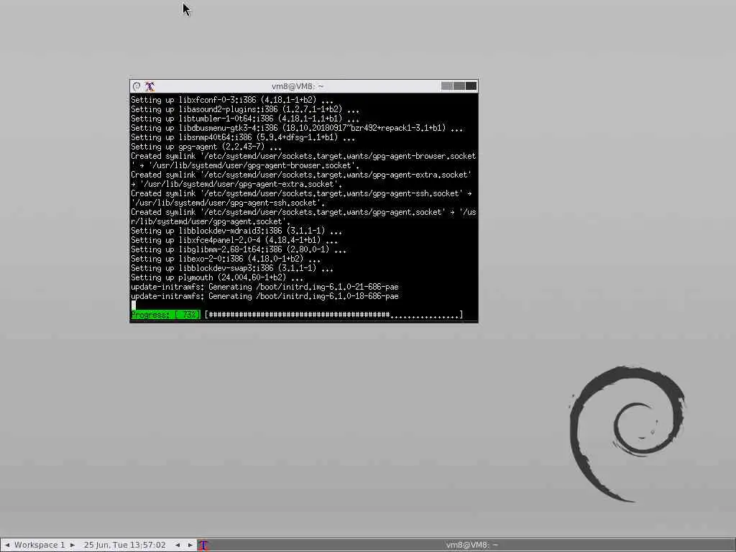Click the xterm icon in the terminal title bar
The height and width of the screenshot is (552, 736).
pyautogui.click(x=149, y=86)
